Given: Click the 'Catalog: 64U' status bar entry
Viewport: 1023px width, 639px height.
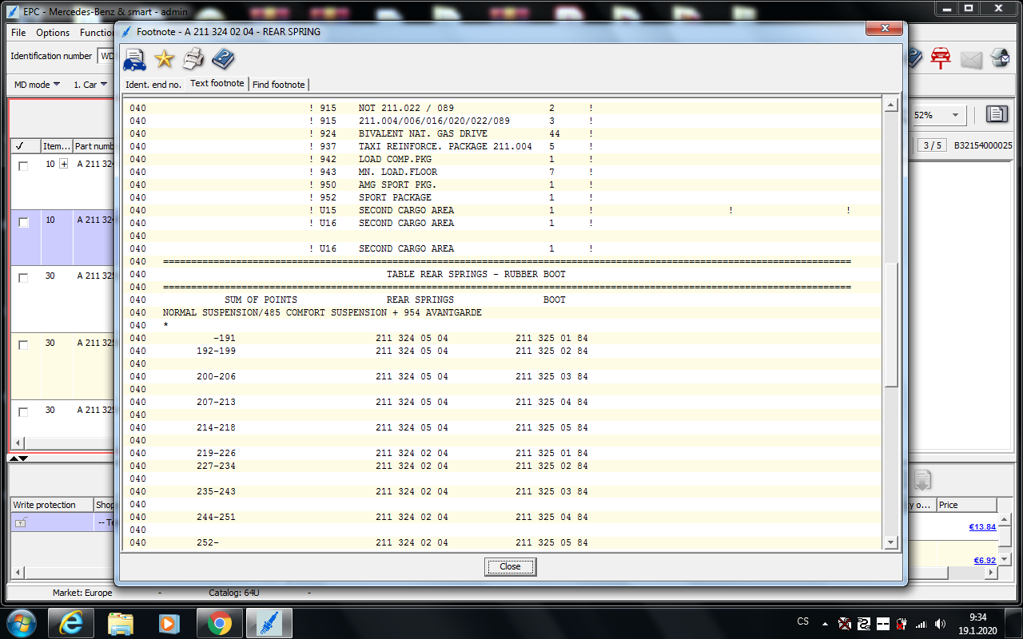Looking at the screenshot, I should (x=234, y=593).
